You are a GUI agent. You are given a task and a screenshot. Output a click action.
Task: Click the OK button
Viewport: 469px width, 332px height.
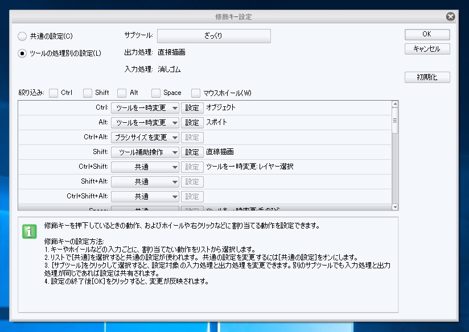[x=427, y=34]
